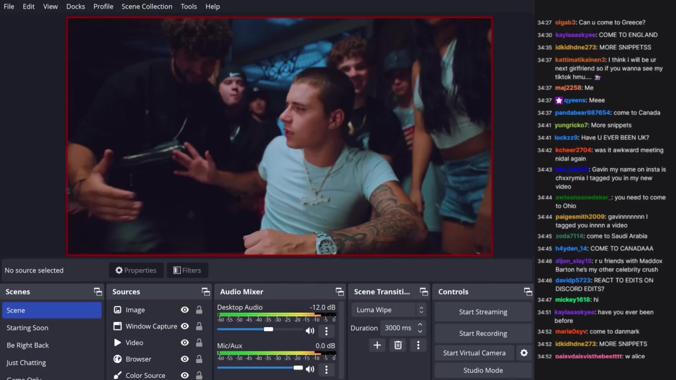Image resolution: width=676 pixels, height=380 pixels.
Task: Click the remove transition trash icon
Action: [x=398, y=345]
